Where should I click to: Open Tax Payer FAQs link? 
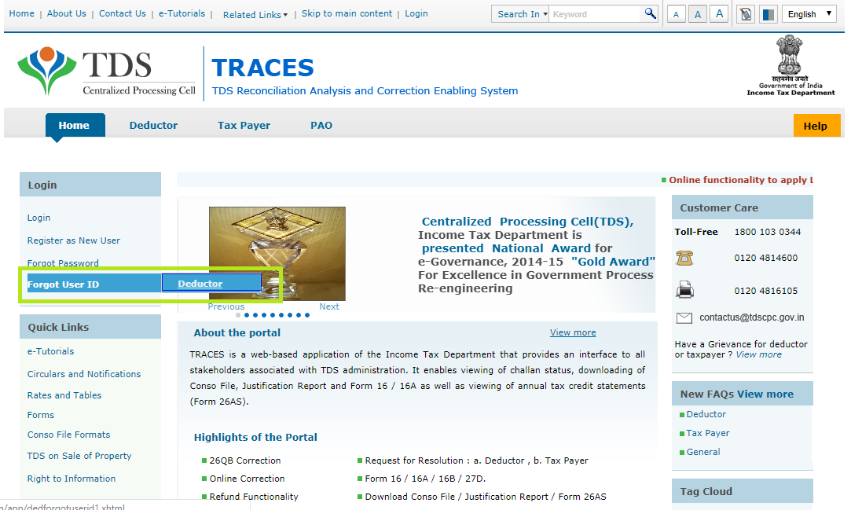pos(708,433)
